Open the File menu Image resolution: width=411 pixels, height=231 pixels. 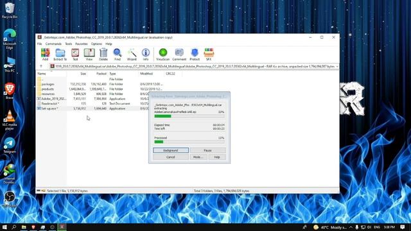(x=39, y=44)
